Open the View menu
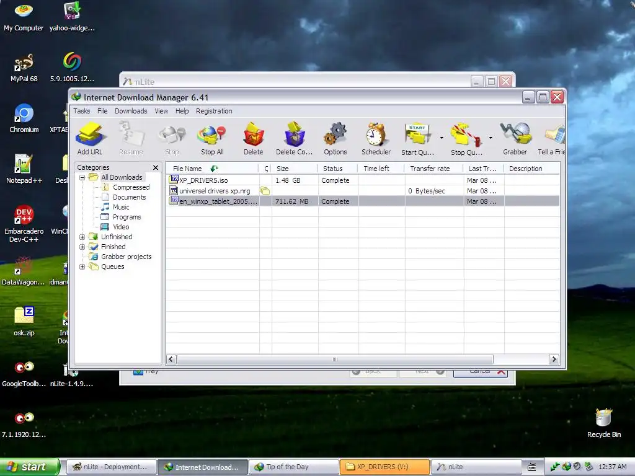635x476 pixels. coord(161,111)
